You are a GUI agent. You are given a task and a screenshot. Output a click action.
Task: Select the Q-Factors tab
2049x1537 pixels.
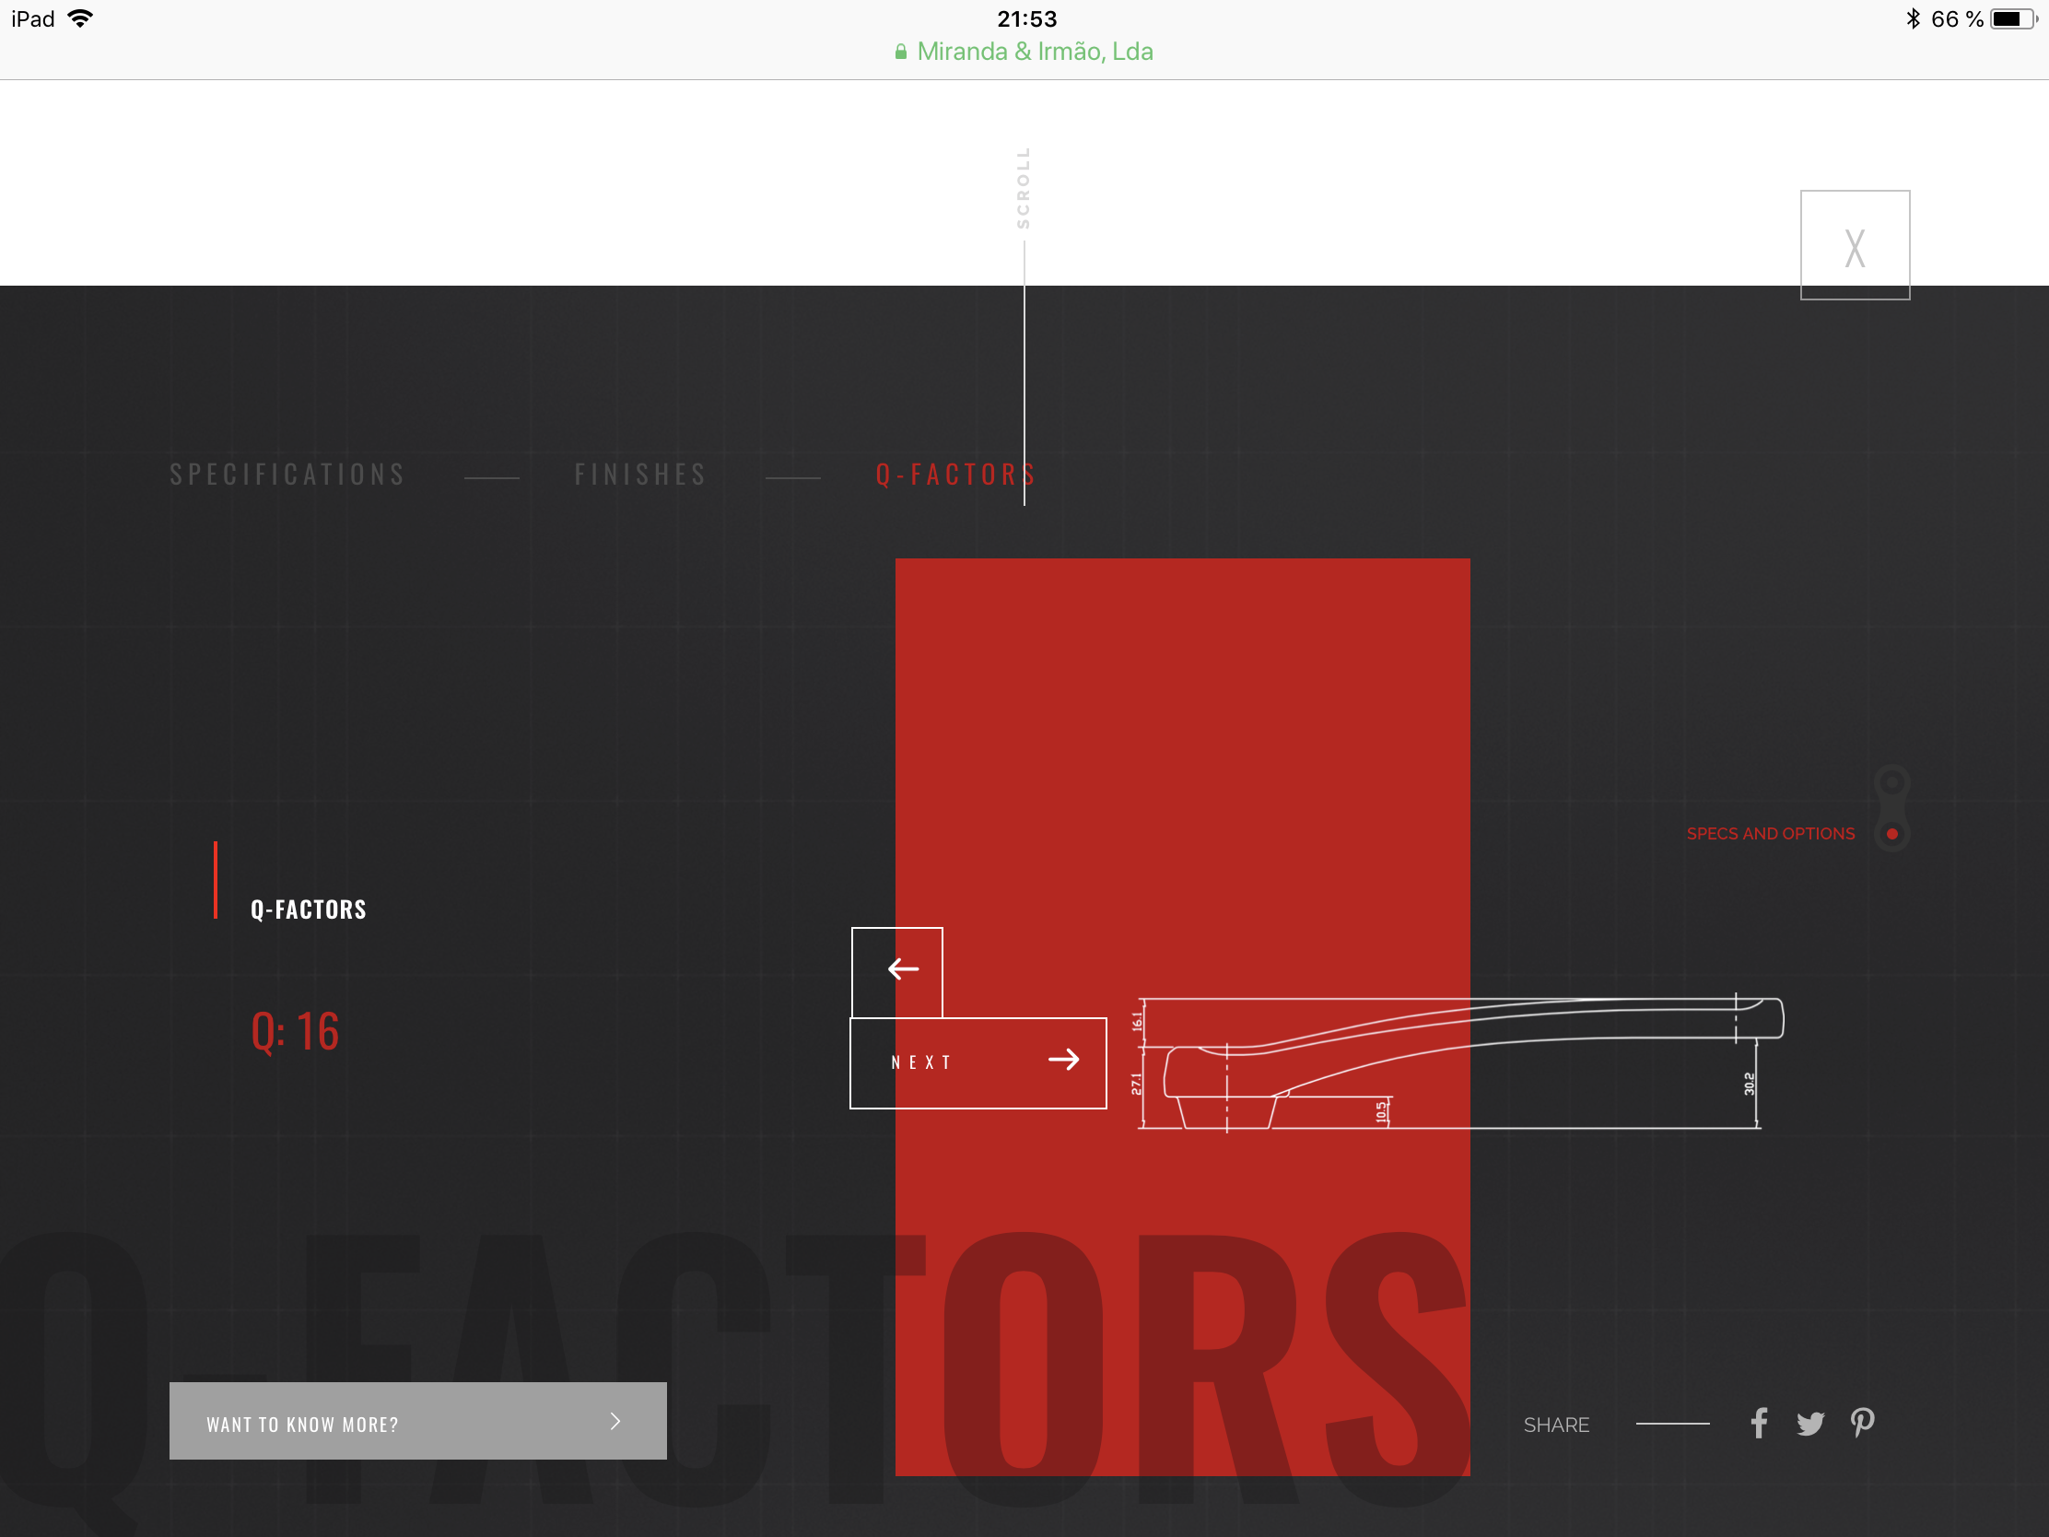point(954,475)
